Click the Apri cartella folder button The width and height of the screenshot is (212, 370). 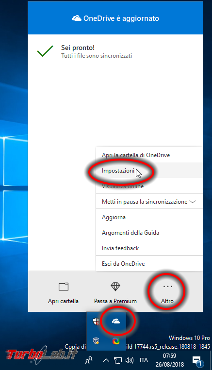click(x=63, y=293)
